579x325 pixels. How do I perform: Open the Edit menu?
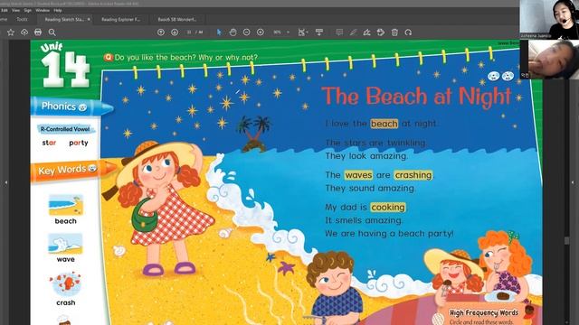(x=5, y=10)
